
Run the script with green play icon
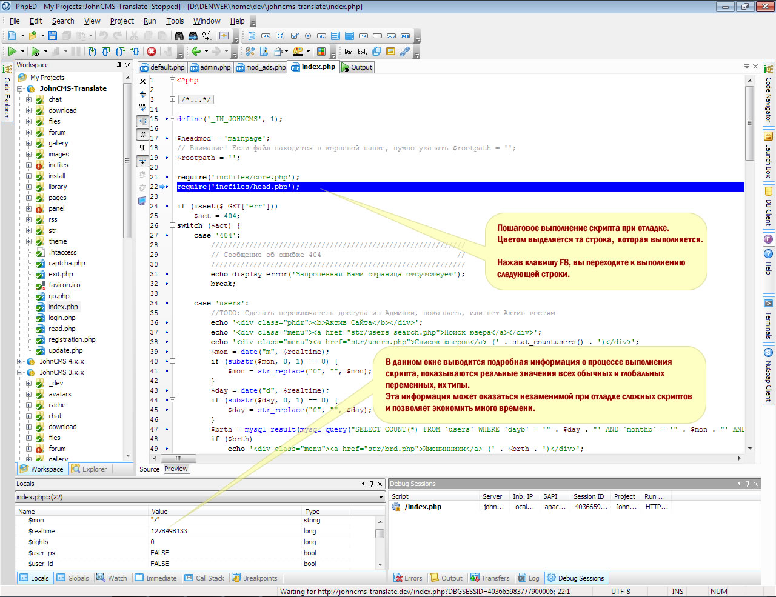(x=12, y=52)
